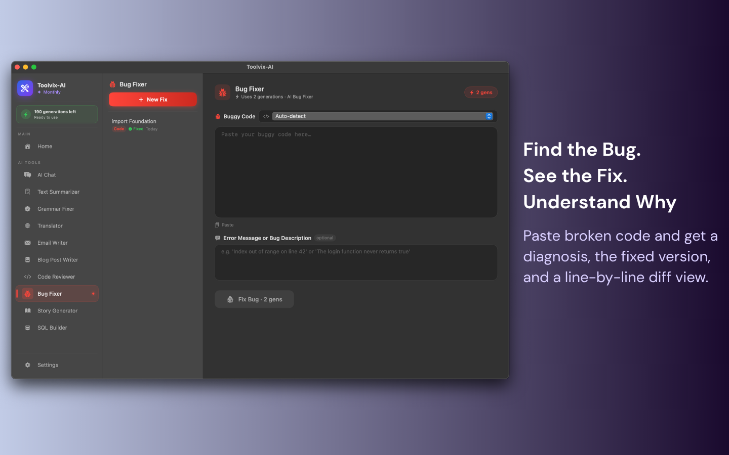The width and height of the screenshot is (729, 455).
Task: Click the Text Summarizer icon
Action: click(28, 192)
